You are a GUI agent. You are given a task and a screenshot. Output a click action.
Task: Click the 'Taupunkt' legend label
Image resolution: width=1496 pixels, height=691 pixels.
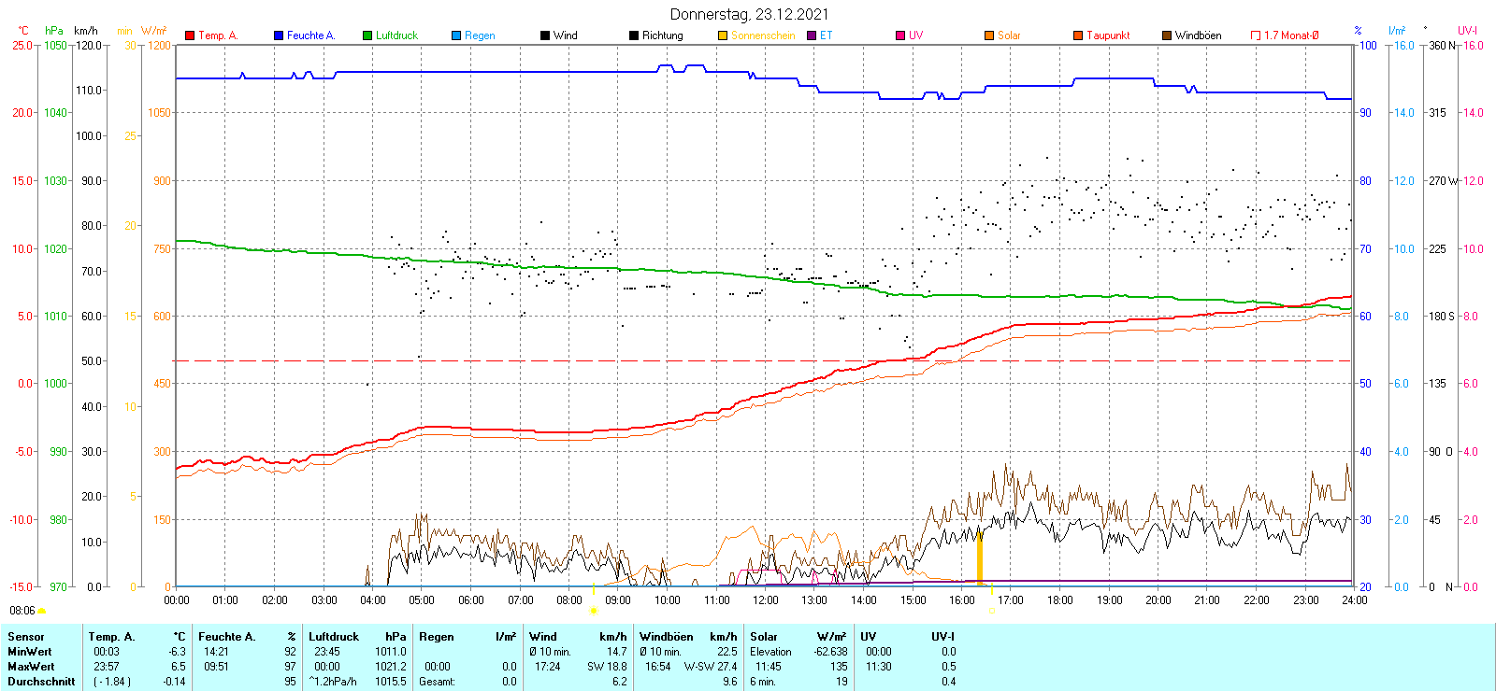(1108, 35)
